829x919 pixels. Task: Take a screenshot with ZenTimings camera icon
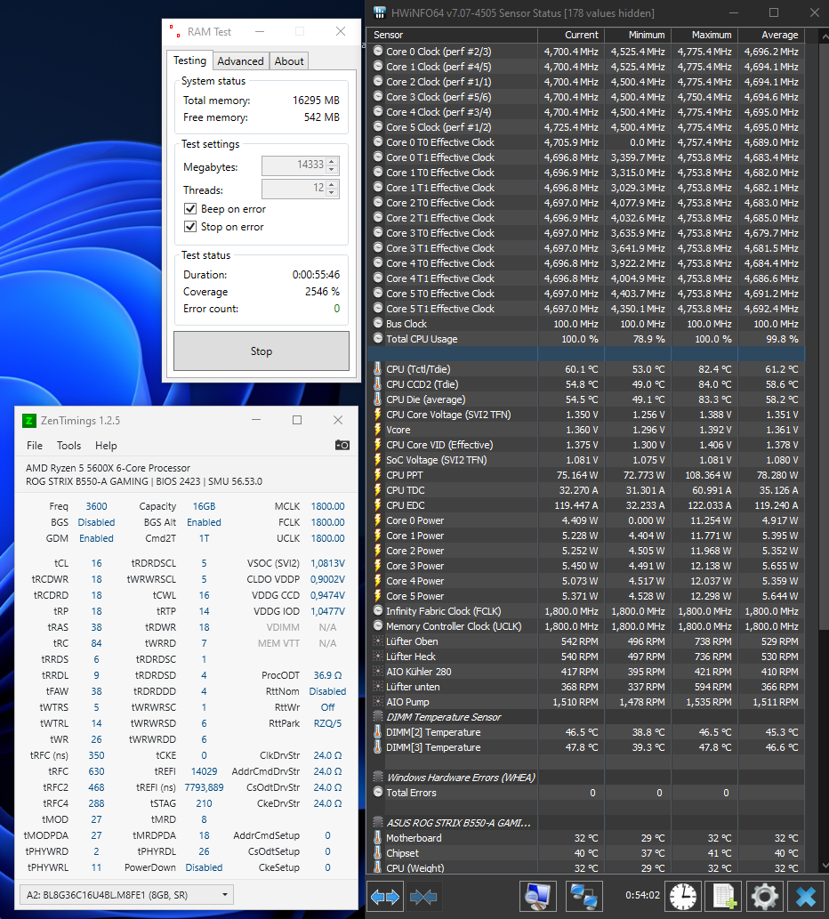tap(342, 446)
